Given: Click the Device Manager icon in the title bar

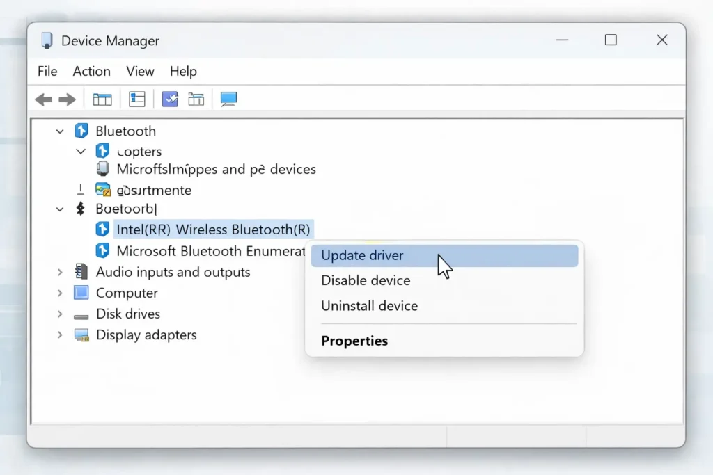Looking at the screenshot, I should point(47,40).
